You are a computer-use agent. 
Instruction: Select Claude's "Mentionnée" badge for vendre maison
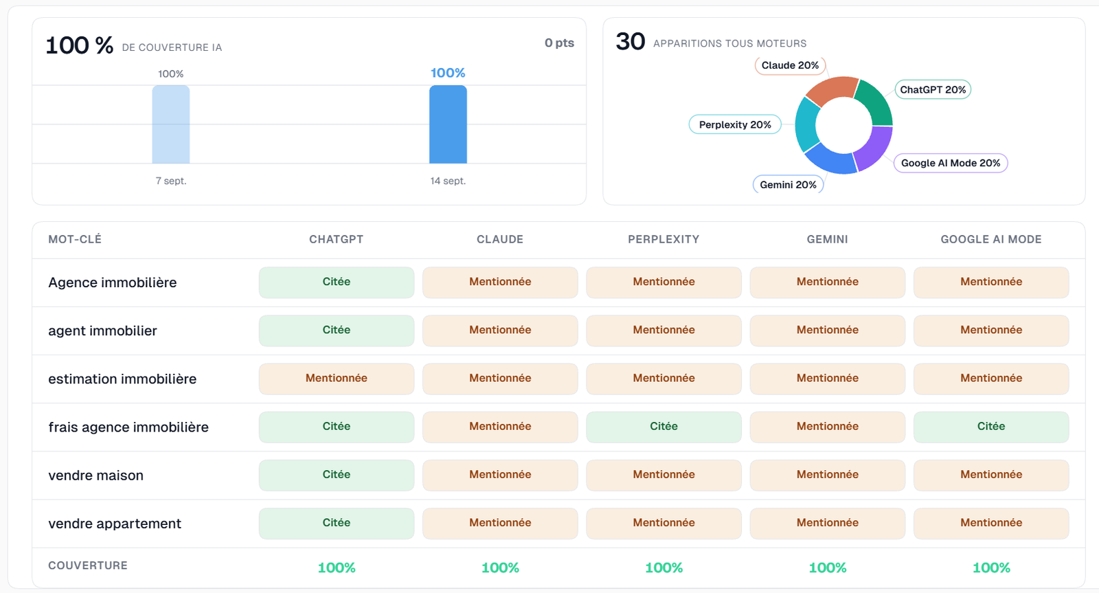click(x=500, y=475)
